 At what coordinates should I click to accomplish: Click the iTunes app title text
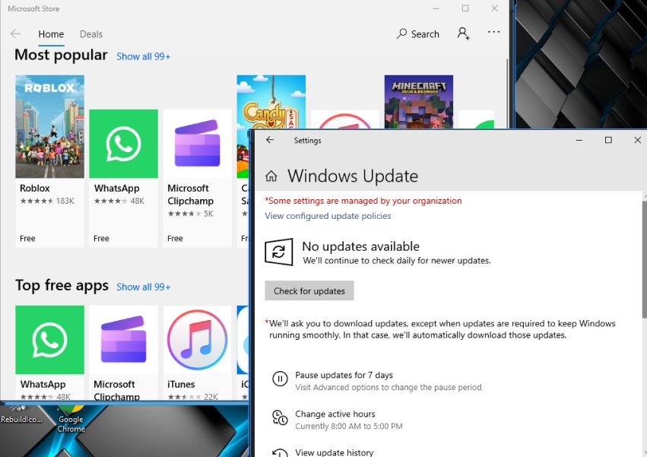pyautogui.click(x=181, y=384)
